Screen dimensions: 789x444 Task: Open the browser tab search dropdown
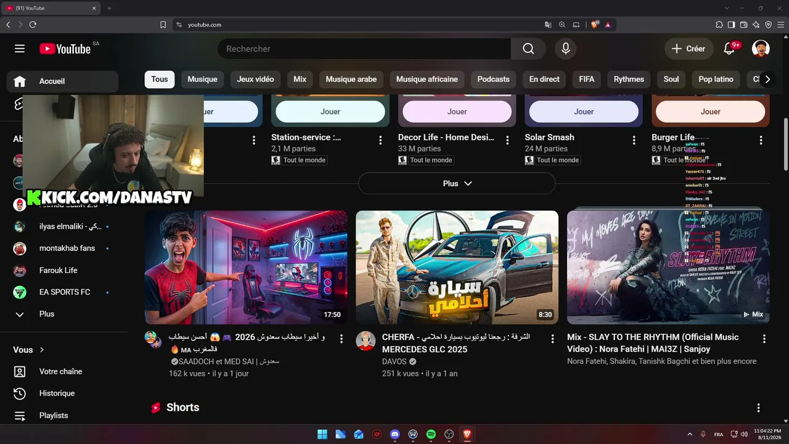pyautogui.click(x=727, y=8)
